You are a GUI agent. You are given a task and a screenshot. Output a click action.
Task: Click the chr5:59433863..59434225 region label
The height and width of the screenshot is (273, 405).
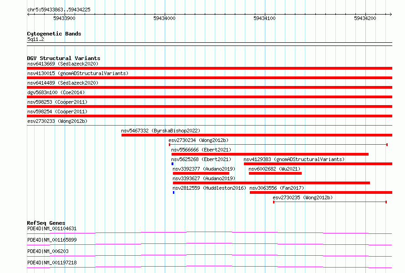coord(59,10)
